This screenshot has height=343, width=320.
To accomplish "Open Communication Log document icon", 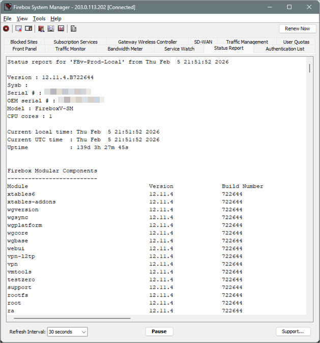I will [73, 28].
